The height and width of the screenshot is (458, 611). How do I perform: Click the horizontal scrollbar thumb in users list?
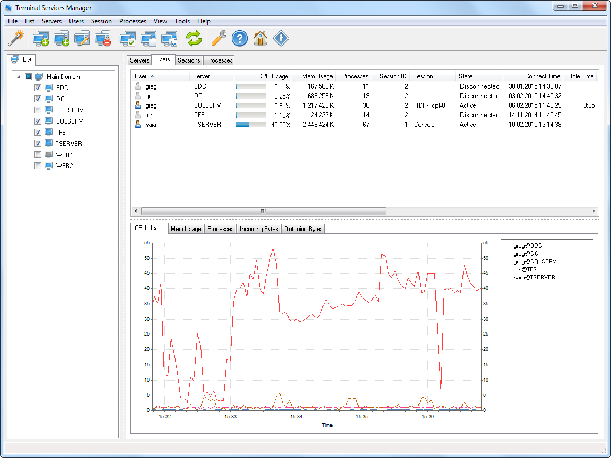pos(263,211)
